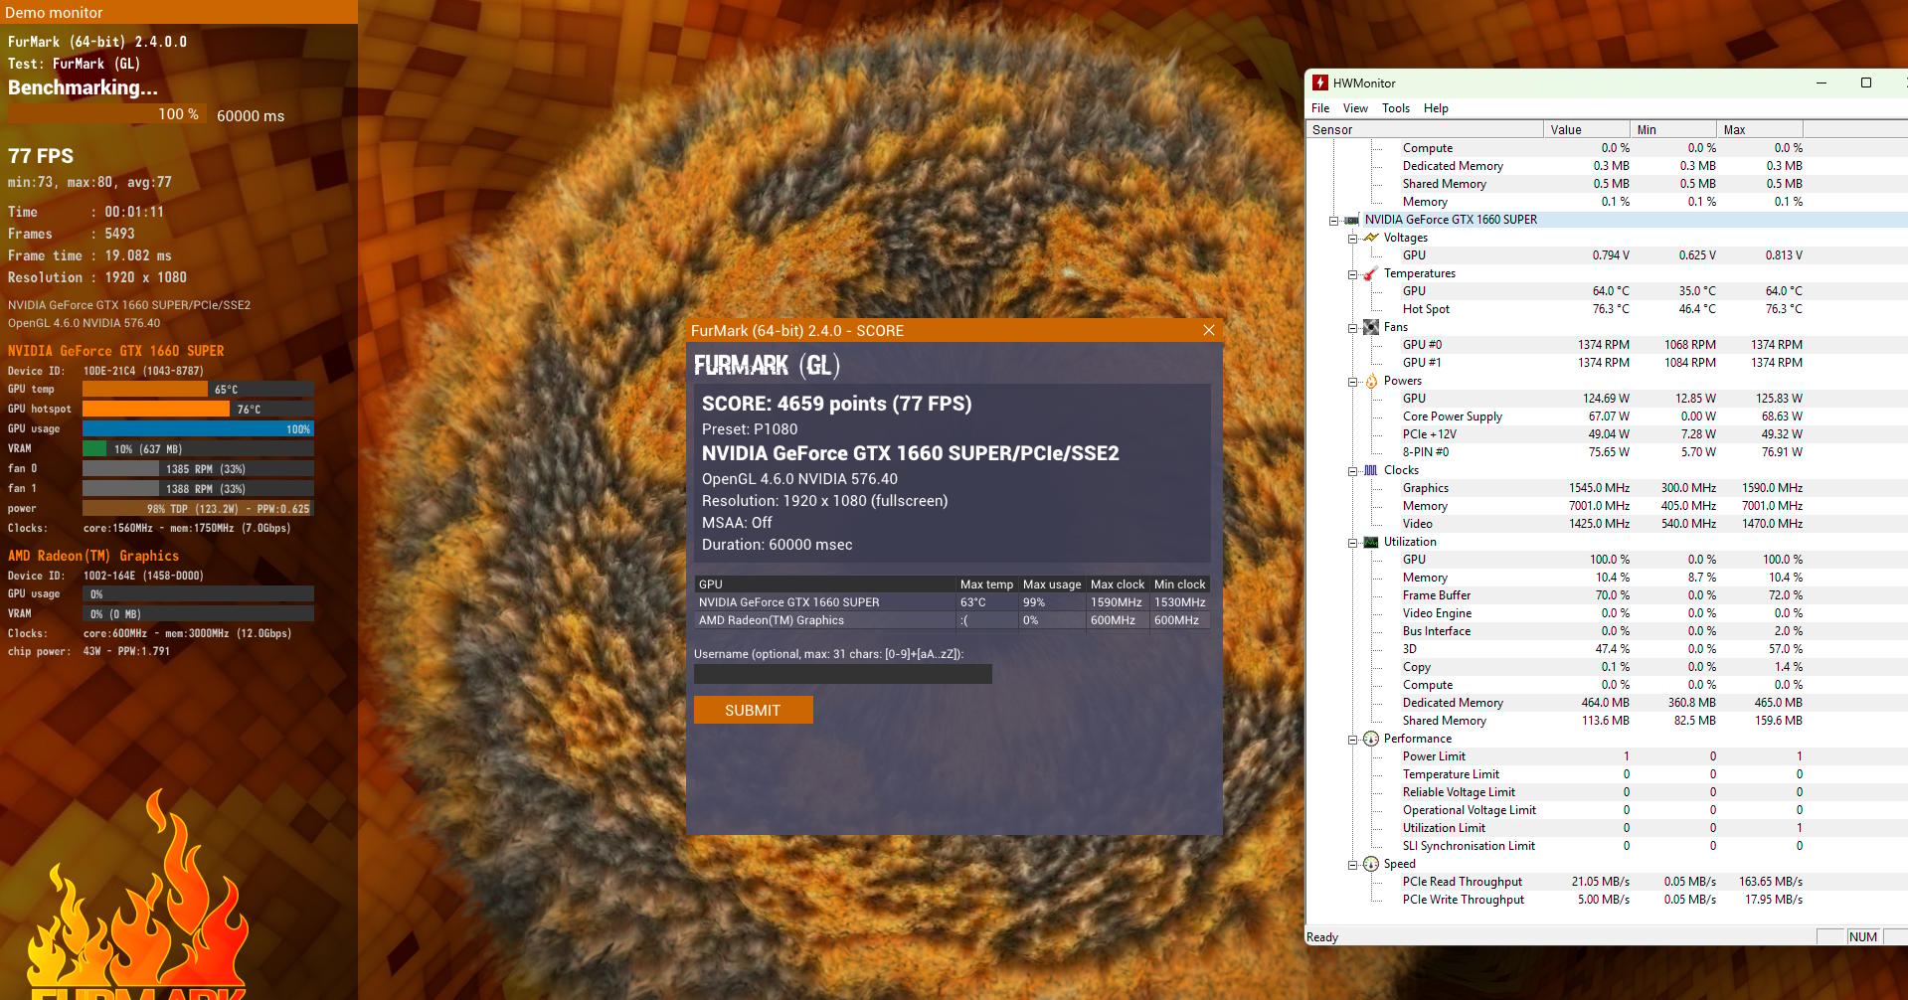1908x1000 pixels.
Task: Open the File menu in HWMonitor
Action: (x=1320, y=108)
